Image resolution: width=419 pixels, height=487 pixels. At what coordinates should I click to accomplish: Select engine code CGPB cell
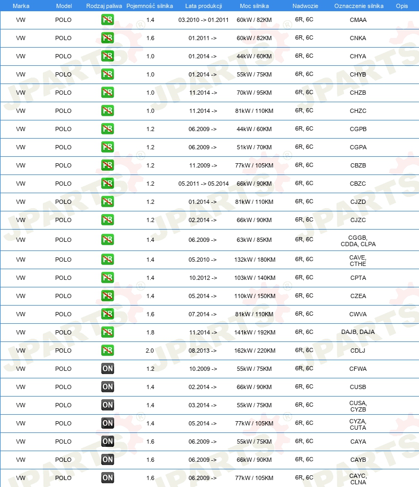click(358, 129)
